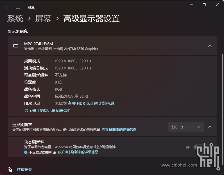Open the 320 Hz refresh rate dropdown
This screenshot has height=175, width=224.
pos(186,127)
